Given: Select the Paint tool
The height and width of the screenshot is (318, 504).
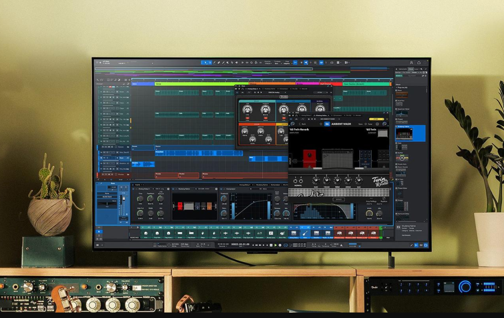Looking at the screenshot, I should click(223, 63).
